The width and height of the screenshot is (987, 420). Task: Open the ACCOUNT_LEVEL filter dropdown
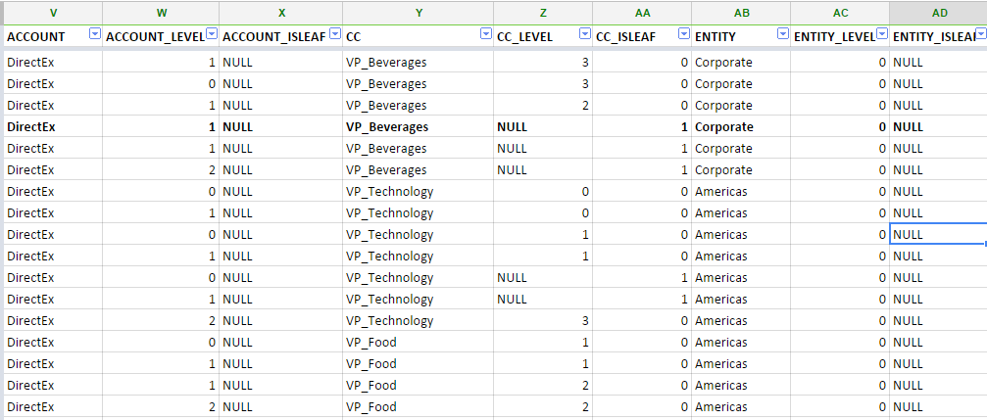212,34
